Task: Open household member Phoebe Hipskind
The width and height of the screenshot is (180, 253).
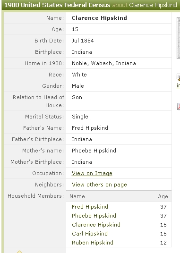Action: [x=94, y=216]
